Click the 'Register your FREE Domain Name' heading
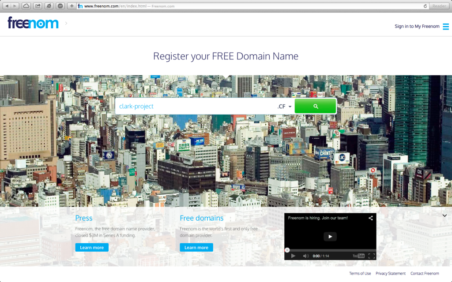The image size is (452, 282). pos(226,56)
